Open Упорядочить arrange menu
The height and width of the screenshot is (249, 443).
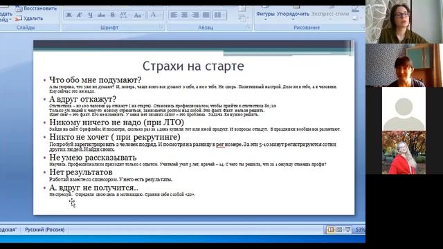tap(293, 14)
